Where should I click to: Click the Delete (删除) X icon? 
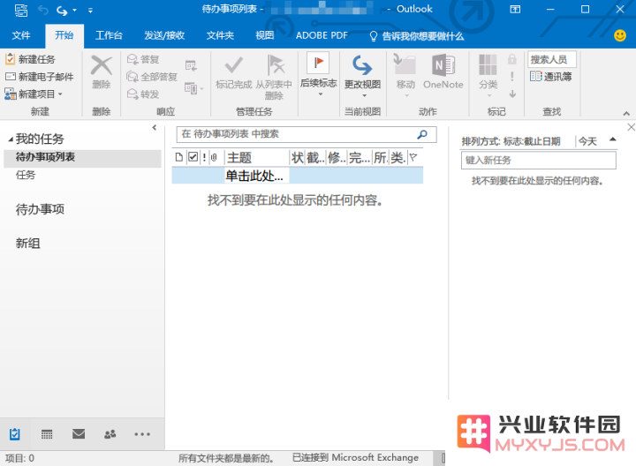[102, 65]
